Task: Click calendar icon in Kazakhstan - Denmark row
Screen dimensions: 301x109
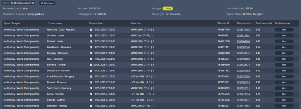Action: tap(91, 47)
